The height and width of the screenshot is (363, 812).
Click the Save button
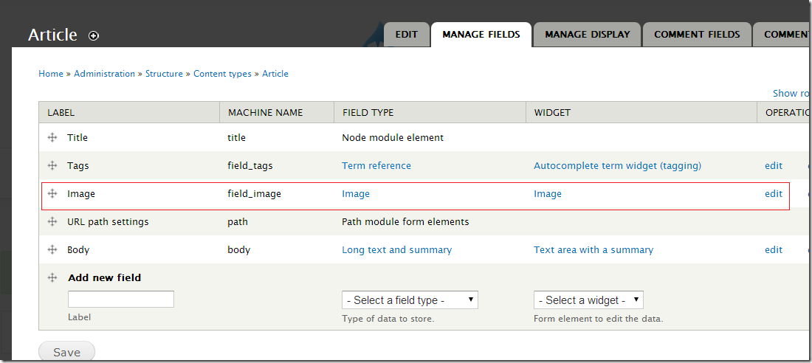(66, 352)
